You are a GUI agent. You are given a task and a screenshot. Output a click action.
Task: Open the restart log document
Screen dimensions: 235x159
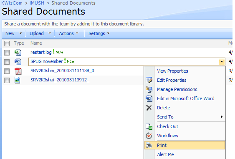41,52
